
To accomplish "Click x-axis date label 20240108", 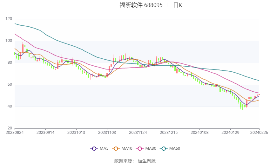I will [199, 133].
